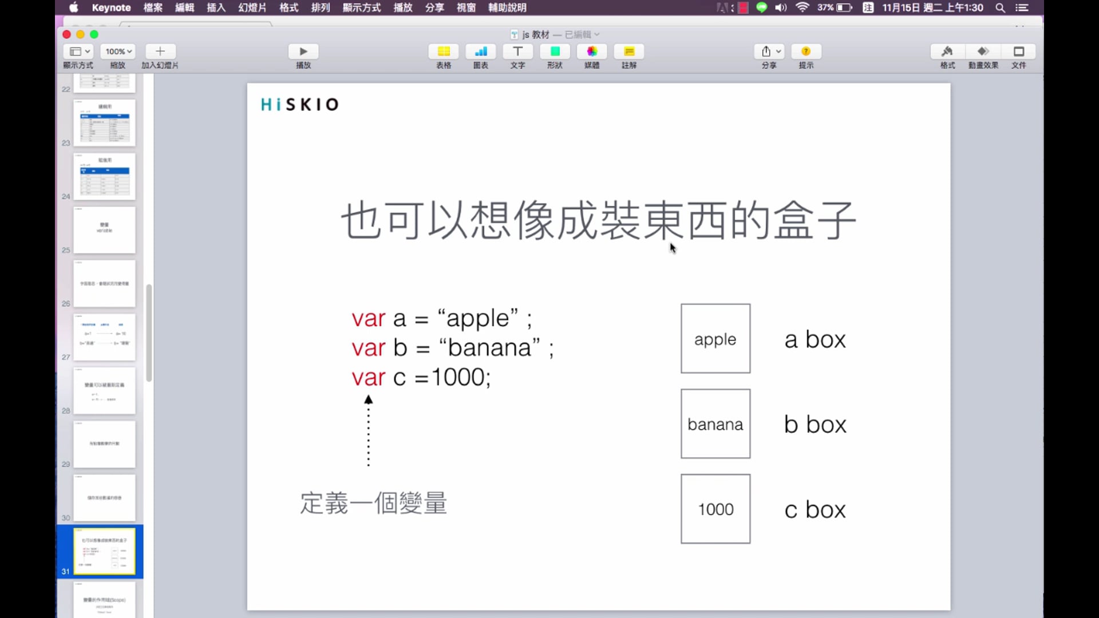Open the 插入 menu in the menu bar
Screen dimensions: 1099x618
click(x=216, y=7)
